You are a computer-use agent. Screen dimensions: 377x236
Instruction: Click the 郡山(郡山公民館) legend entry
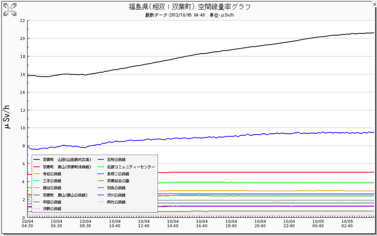coord(65,195)
